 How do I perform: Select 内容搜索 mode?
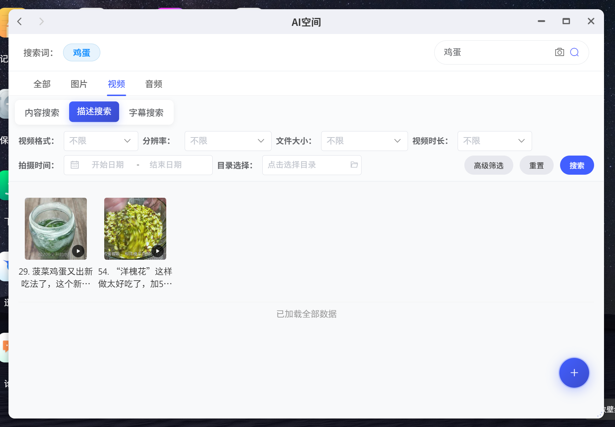pyautogui.click(x=42, y=113)
